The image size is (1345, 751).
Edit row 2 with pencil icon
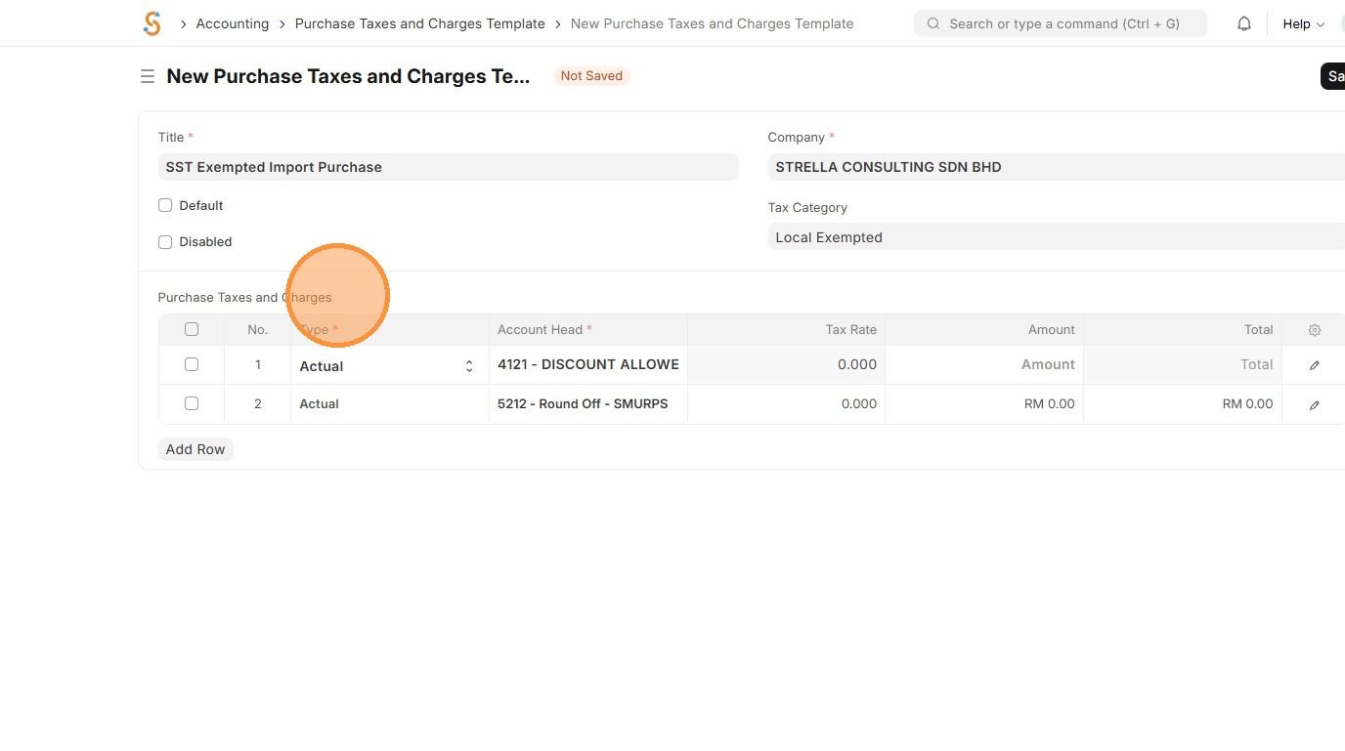(1314, 404)
